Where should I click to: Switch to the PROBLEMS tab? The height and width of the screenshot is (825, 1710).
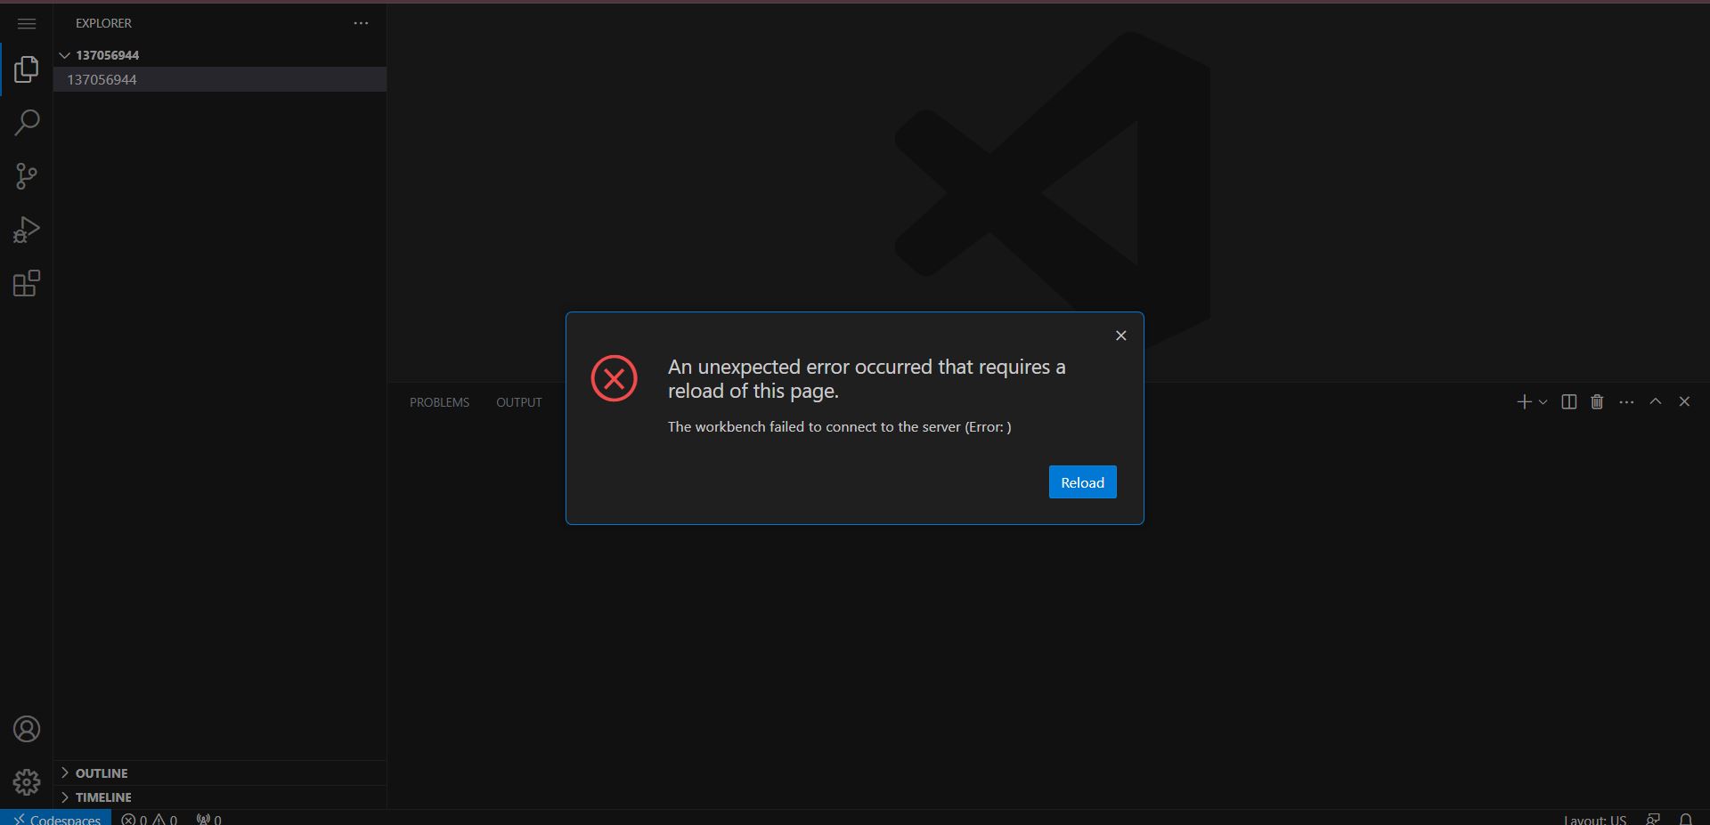pos(438,401)
